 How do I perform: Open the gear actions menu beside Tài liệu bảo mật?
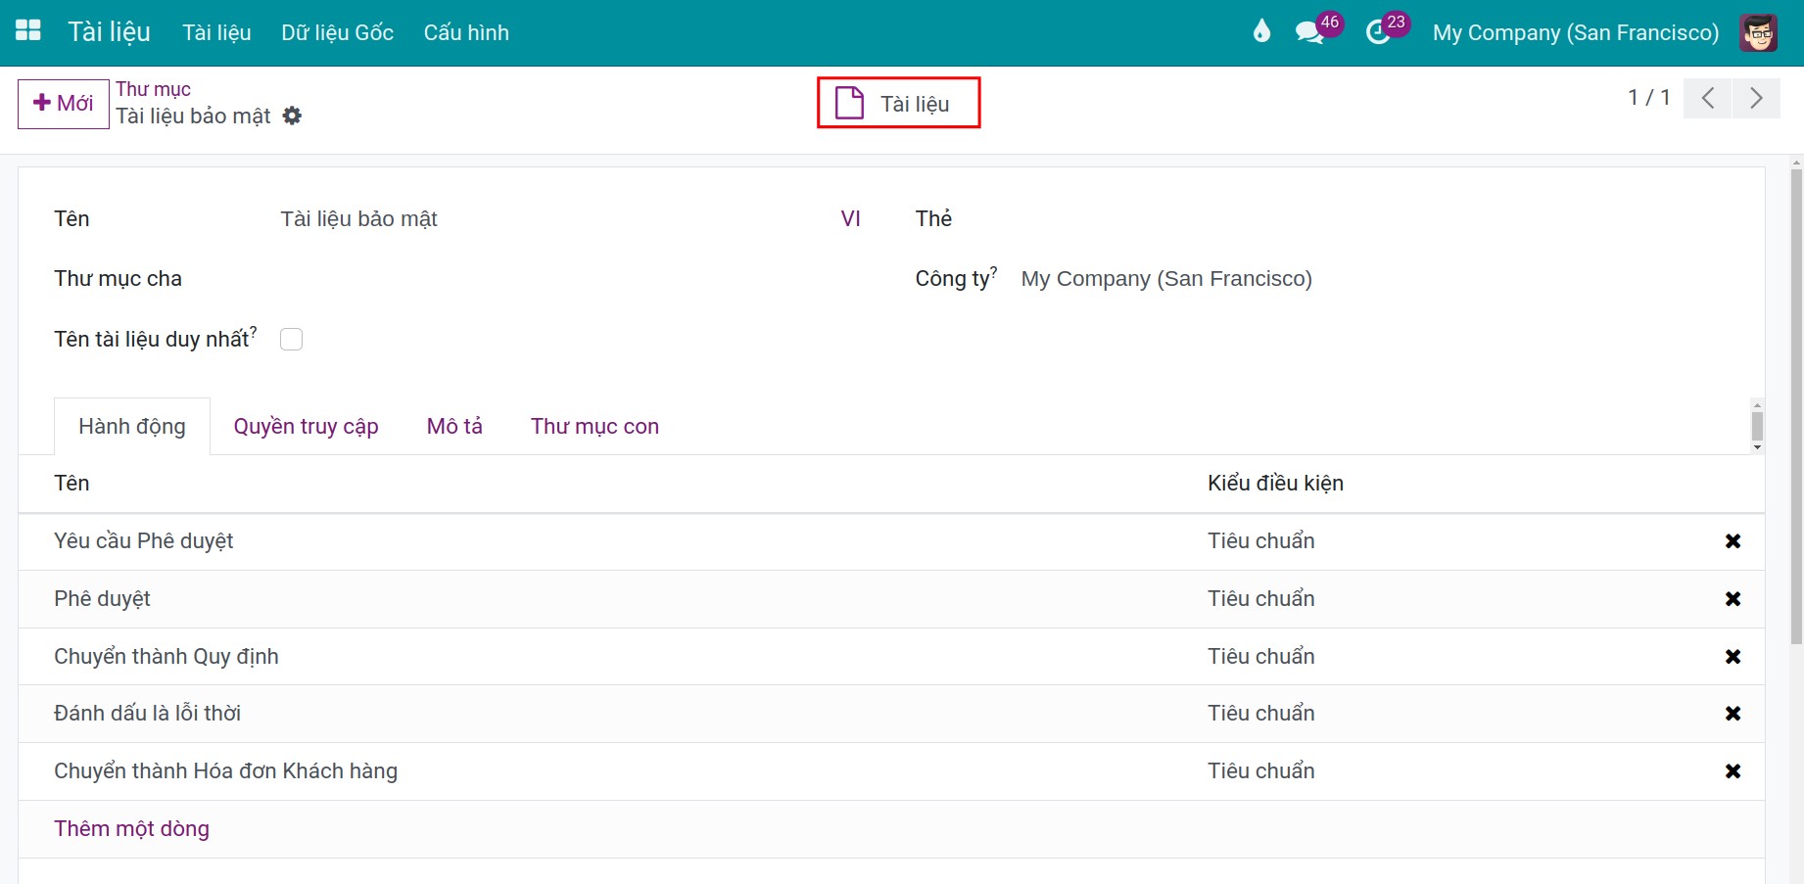tap(292, 116)
